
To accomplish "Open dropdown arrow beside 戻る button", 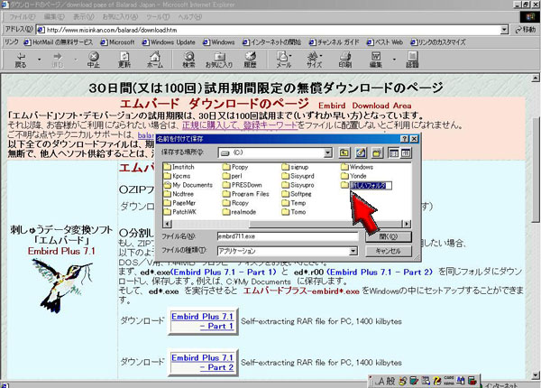I will coord(39,60).
